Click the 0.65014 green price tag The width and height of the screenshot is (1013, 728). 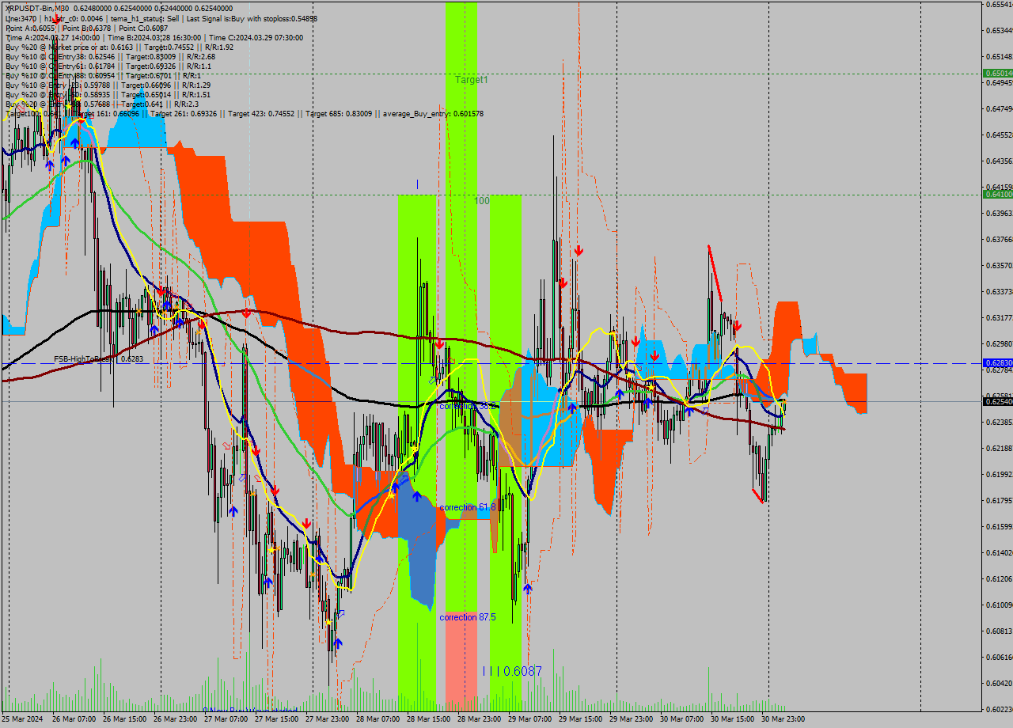coord(997,73)
